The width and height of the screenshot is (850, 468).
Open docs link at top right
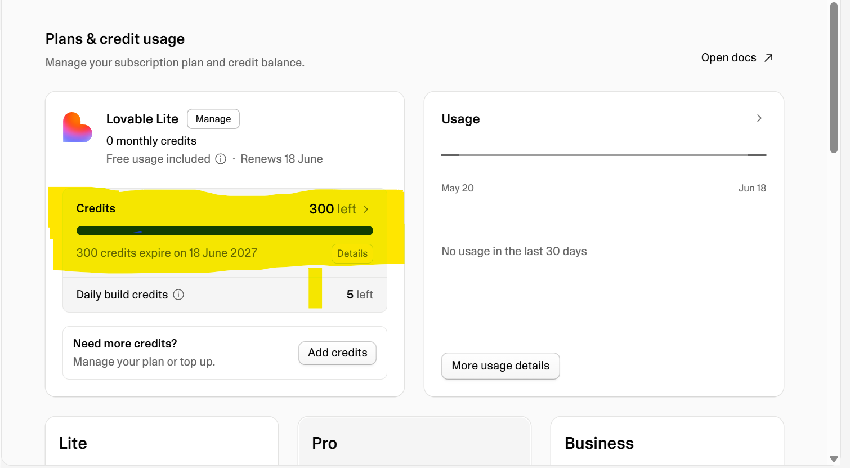tap(737, 57)
